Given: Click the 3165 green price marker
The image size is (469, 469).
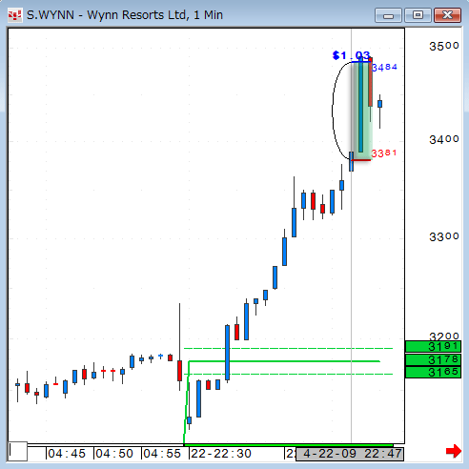Looking at the screenshot, I should click(433, 372).
